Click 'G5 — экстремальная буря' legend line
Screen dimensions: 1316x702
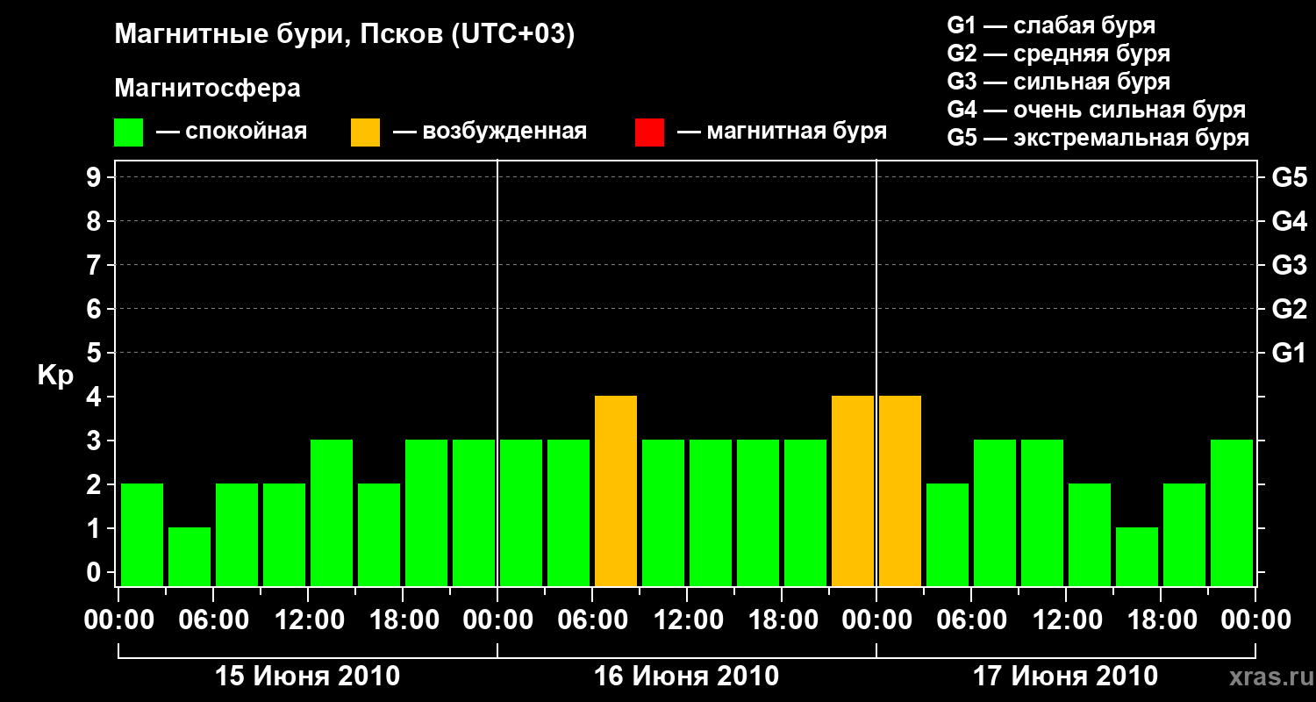1098,138
